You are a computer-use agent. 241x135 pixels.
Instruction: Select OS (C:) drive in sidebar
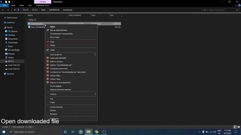[x=11, y=61]
